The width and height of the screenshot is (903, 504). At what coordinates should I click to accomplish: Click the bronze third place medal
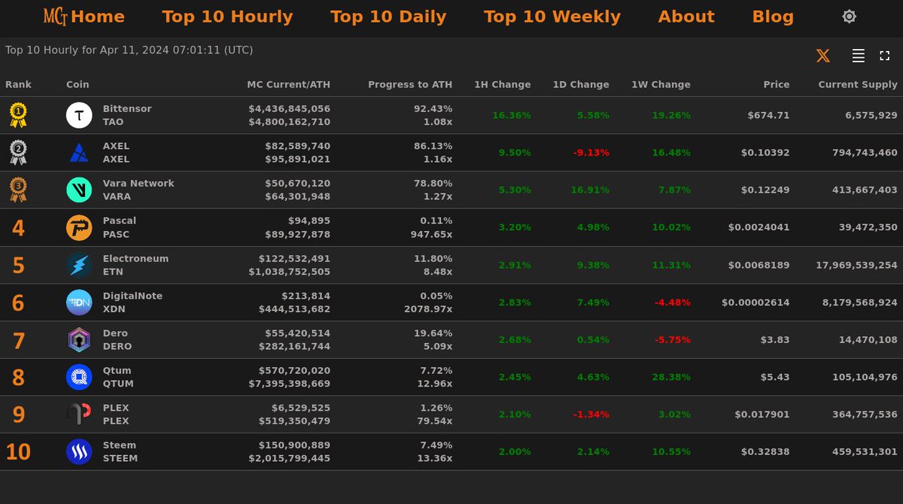click(x=18, y=190)
